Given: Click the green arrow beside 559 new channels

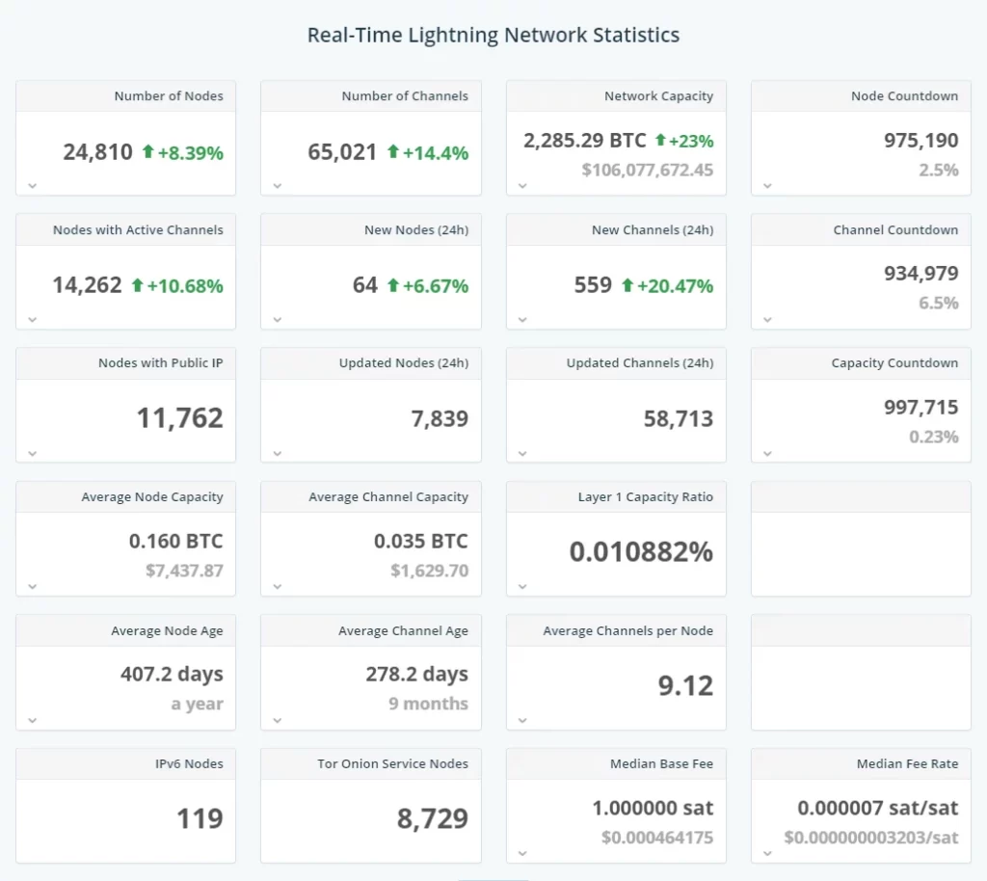Looking at the screenshot, I should point(627,284).
